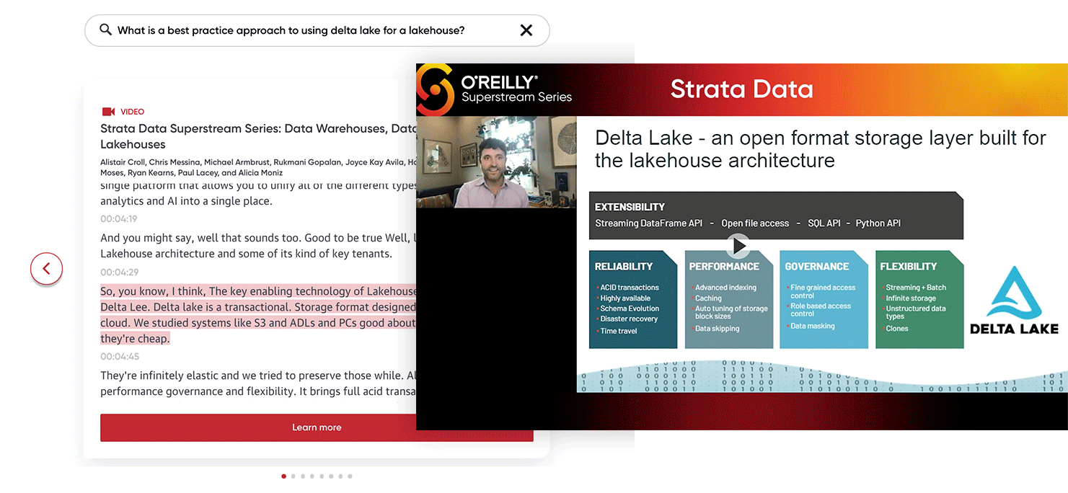1068x493 pixels.
Task: Click "Highly available" bullet
Action: (625, 298)
